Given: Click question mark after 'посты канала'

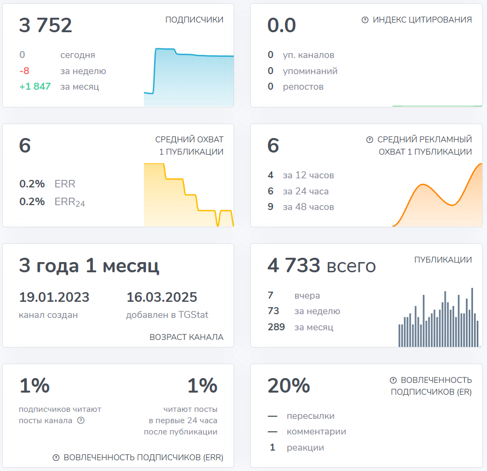Looking at the screenshot, I should 81,421.
